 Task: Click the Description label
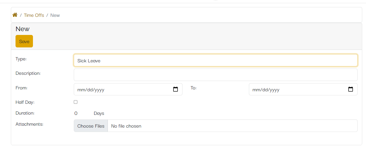(x=28, y=73)
